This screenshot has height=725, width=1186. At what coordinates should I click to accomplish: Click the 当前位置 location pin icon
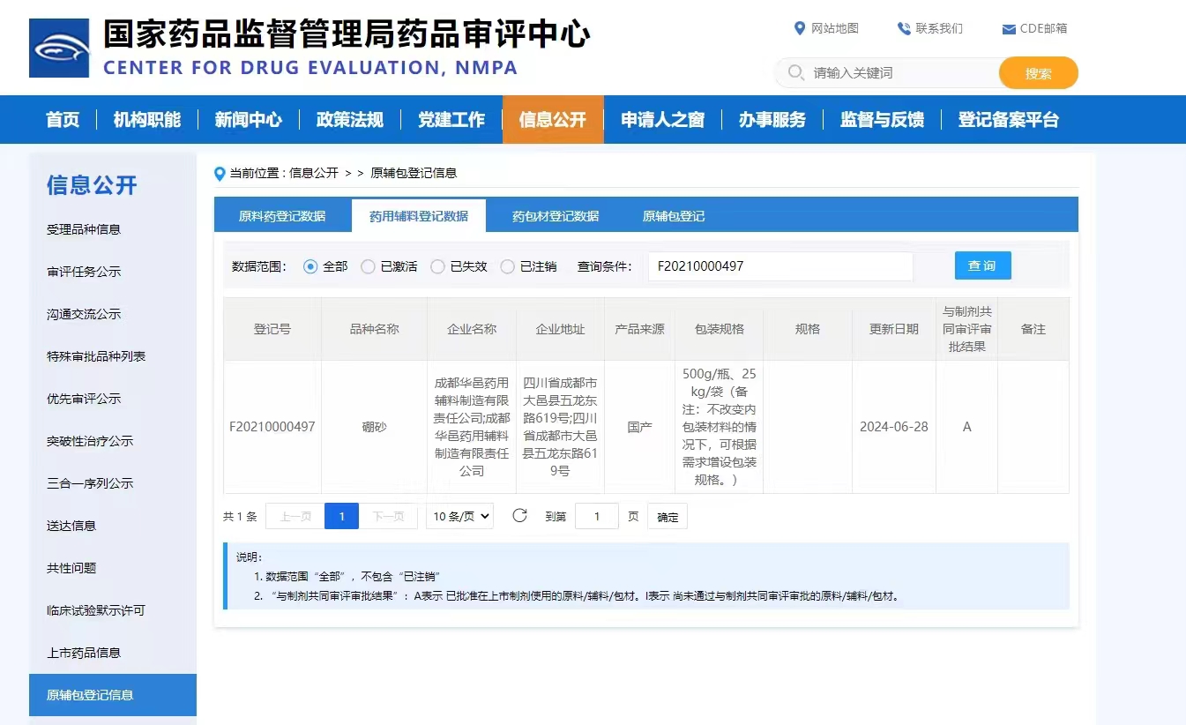pyautogui.click(x=220, y=174)
